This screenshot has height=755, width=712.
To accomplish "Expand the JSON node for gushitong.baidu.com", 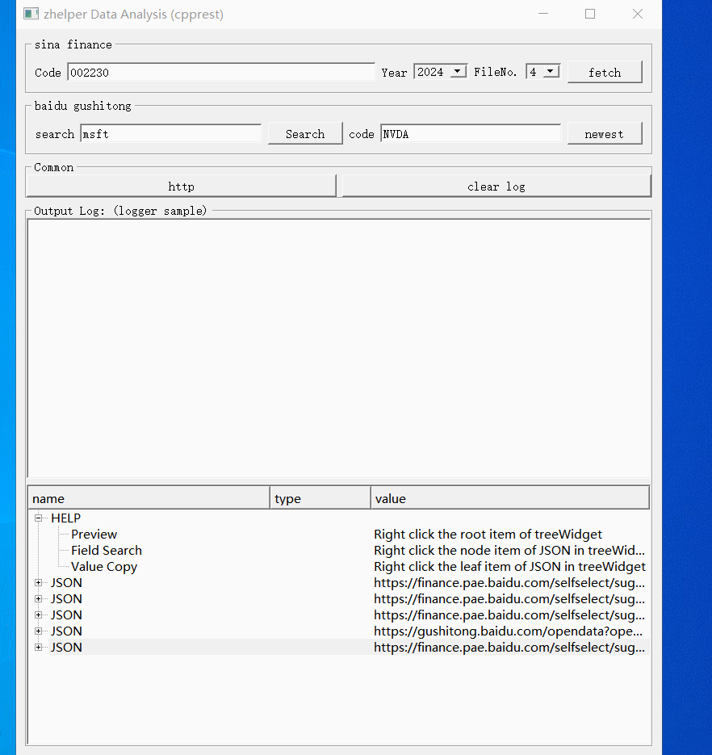I will 39,631.
